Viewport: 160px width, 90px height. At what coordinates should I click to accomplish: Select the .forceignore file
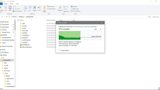(26, 35)
